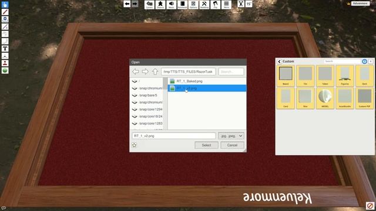This screenshot has height=211, width=376.
Task: Click the red prohibited icon at bottom right
Action: tap(370, 206)
